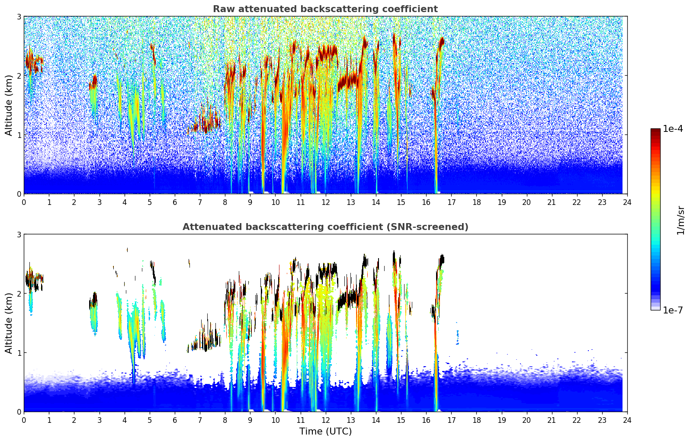Click the top plot's "Altitude (km)" label

click(x=9, y=105)
